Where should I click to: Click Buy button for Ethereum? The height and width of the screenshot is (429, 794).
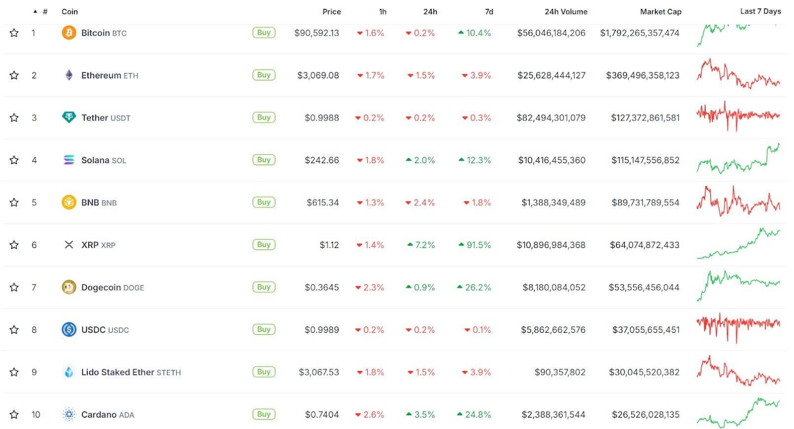pos(264,75)
